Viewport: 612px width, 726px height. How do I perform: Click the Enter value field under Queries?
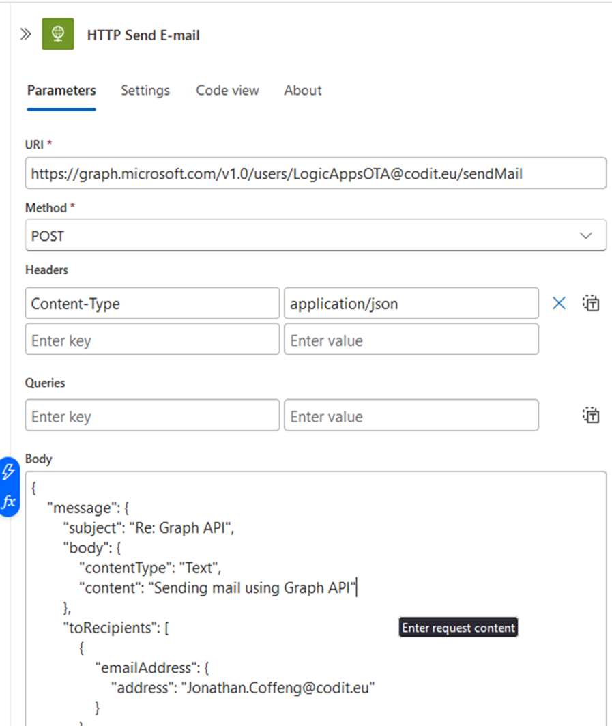point(411,415)
